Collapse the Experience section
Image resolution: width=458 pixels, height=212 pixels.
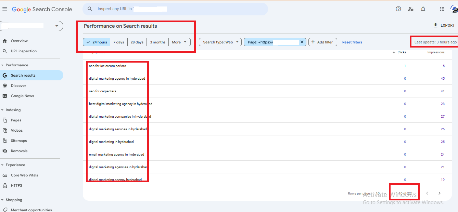pos(2,165)
